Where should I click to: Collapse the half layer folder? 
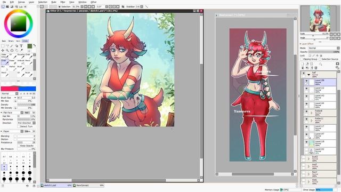coord(309,75)
